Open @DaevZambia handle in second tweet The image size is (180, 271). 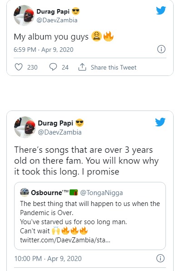[60, 132]
